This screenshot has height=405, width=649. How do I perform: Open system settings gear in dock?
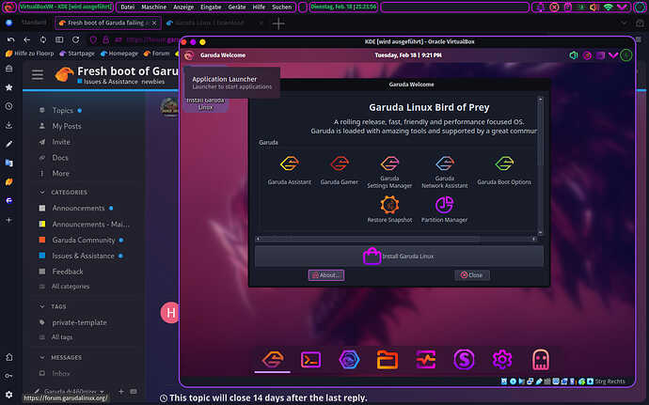tap(502, 360)
